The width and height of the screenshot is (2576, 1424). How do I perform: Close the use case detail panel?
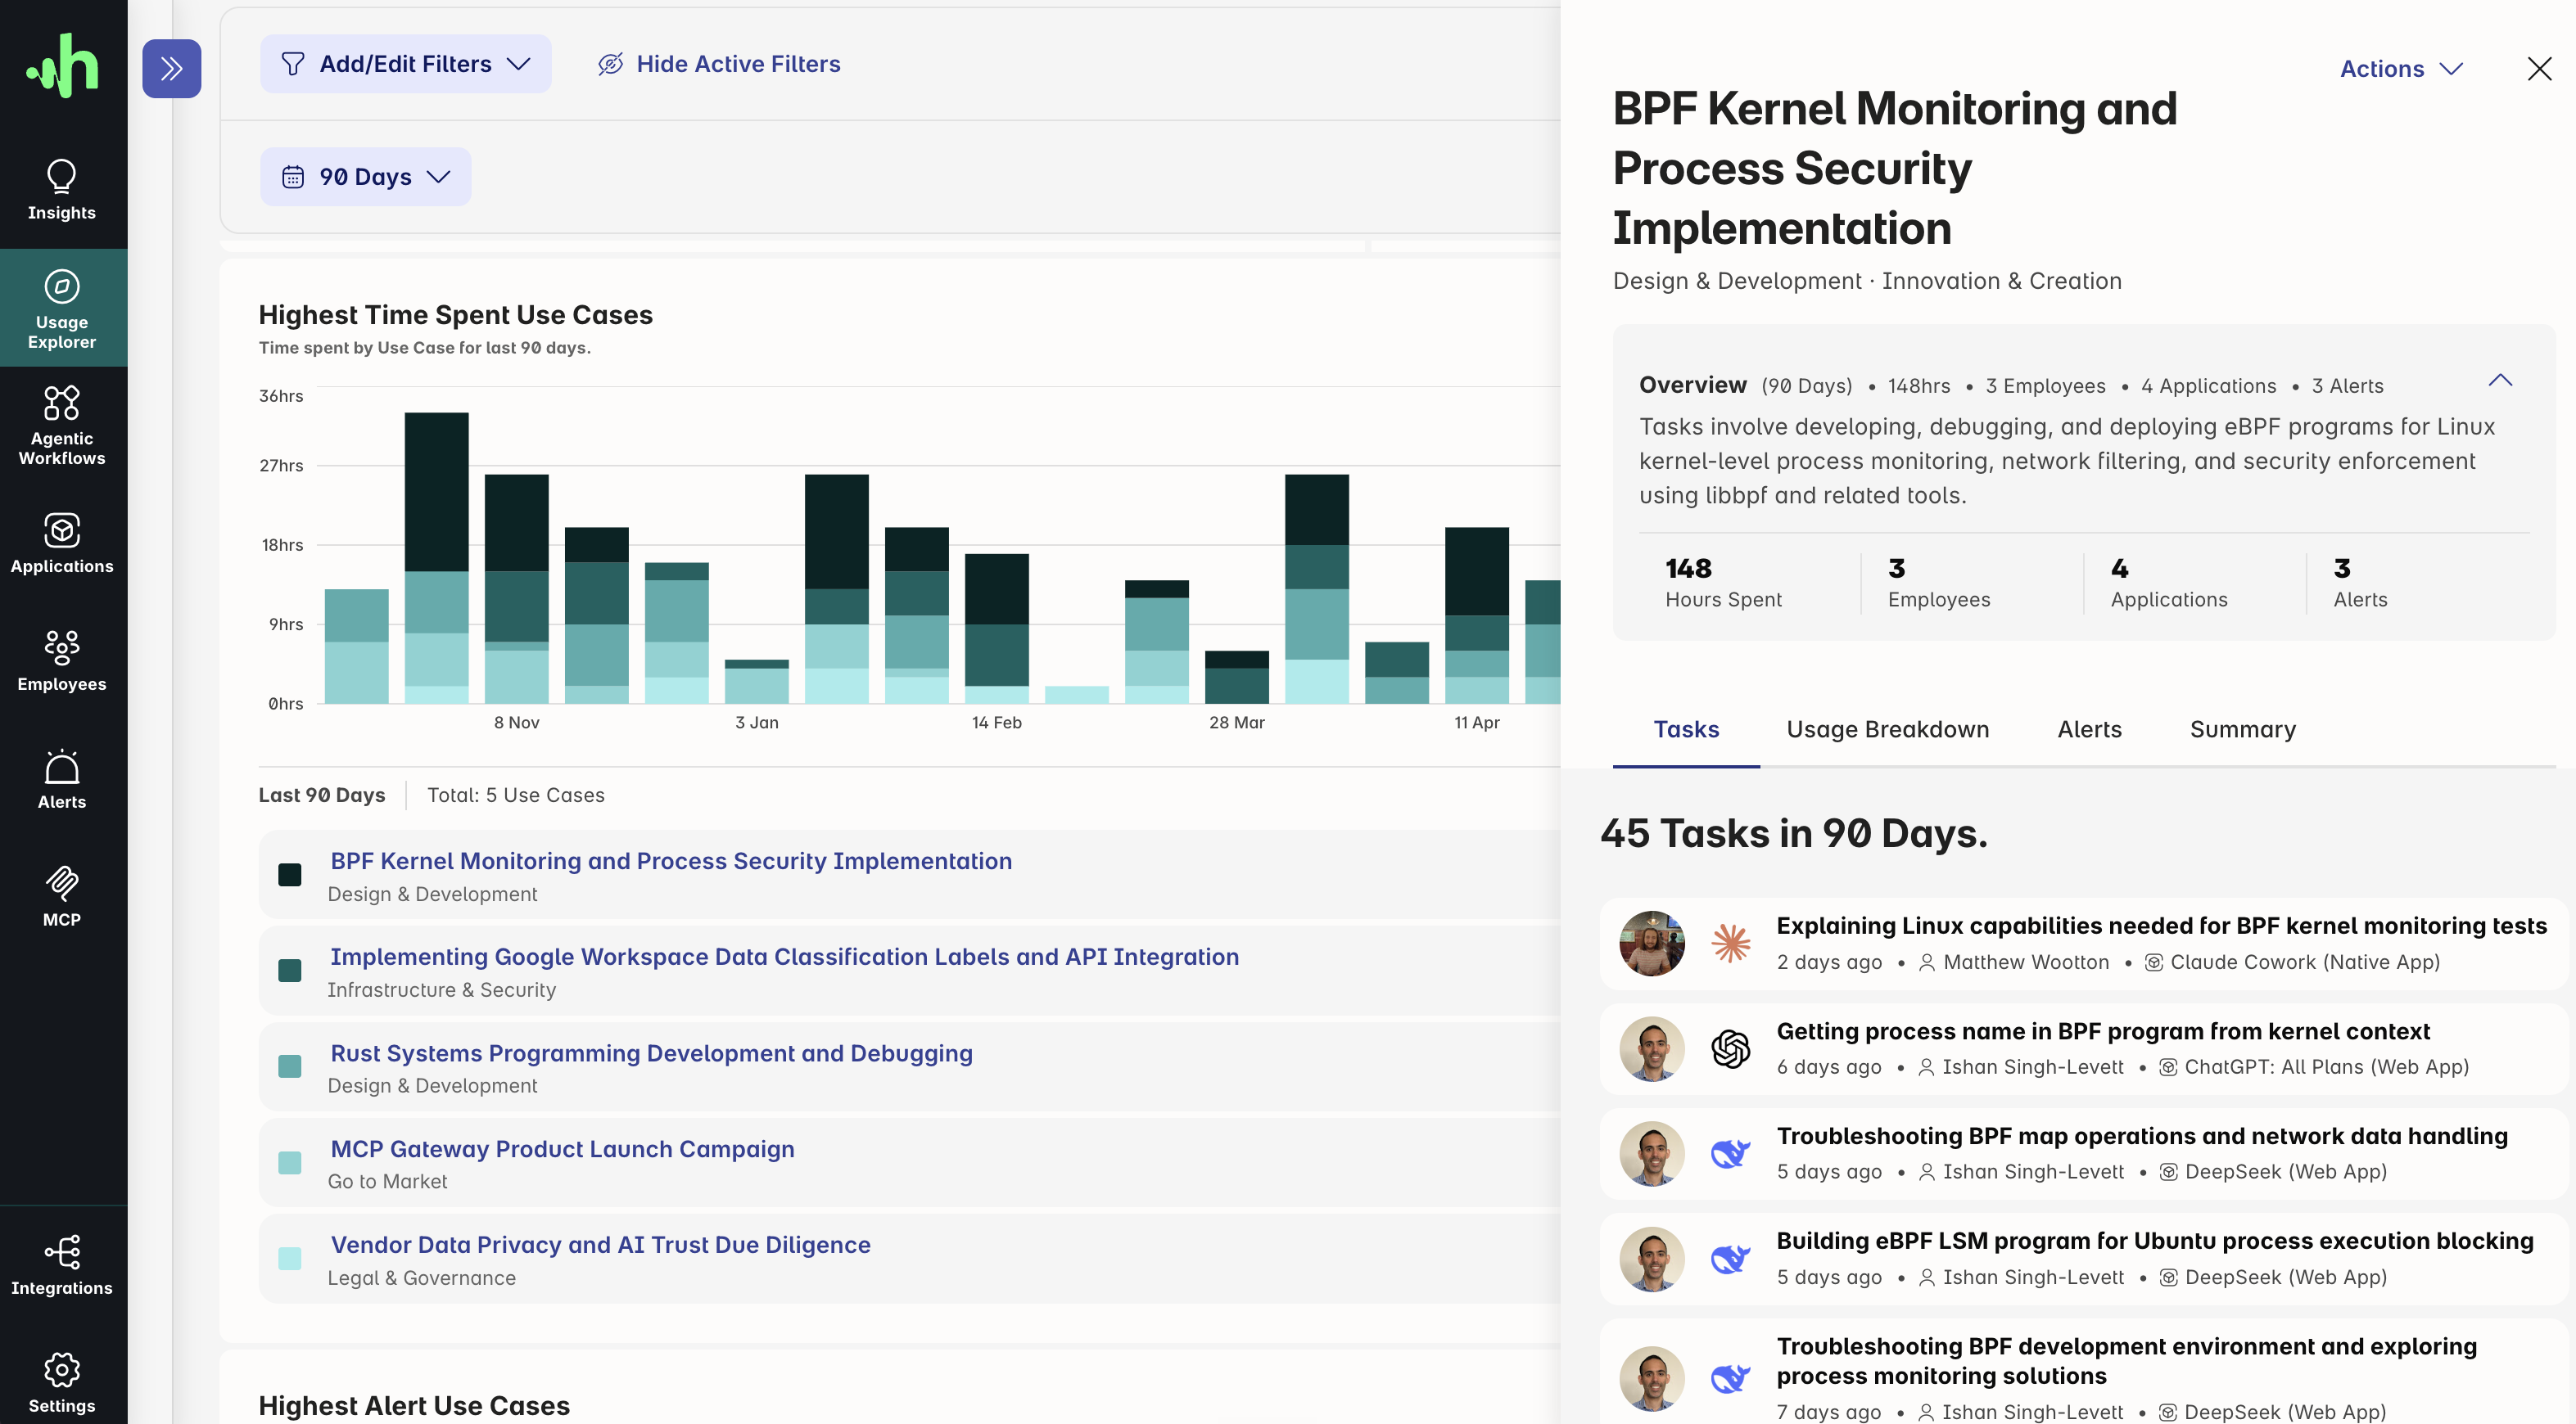pos(2538,68)
